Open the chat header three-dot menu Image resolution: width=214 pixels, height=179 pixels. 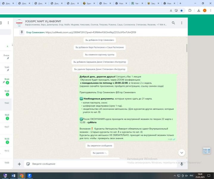point(182,23)
